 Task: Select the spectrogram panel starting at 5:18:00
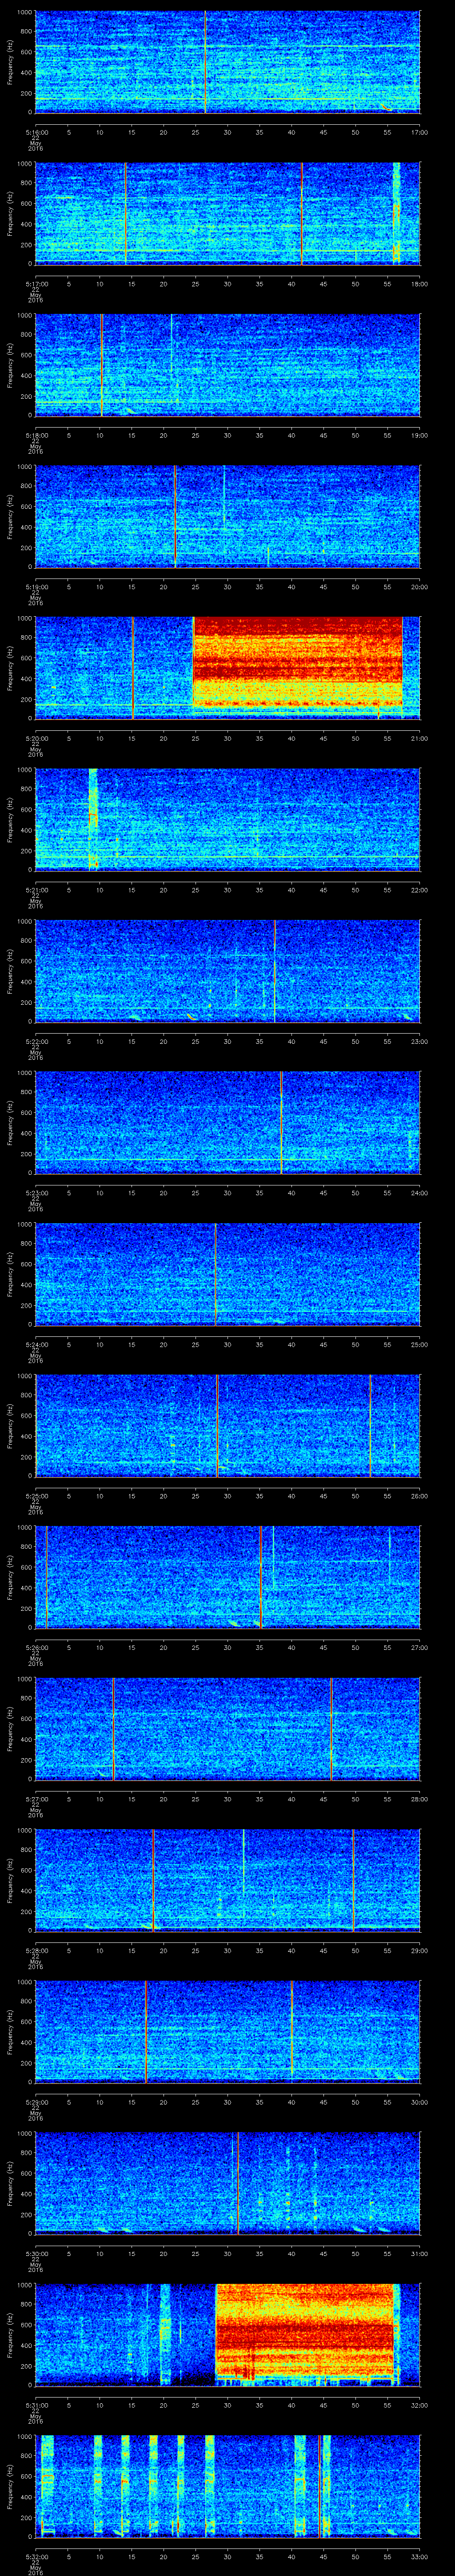pyautogui.click(x=228, y=365)
